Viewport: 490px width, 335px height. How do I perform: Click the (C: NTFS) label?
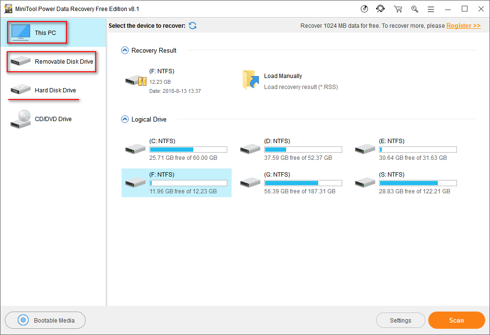tap(162, 141)
